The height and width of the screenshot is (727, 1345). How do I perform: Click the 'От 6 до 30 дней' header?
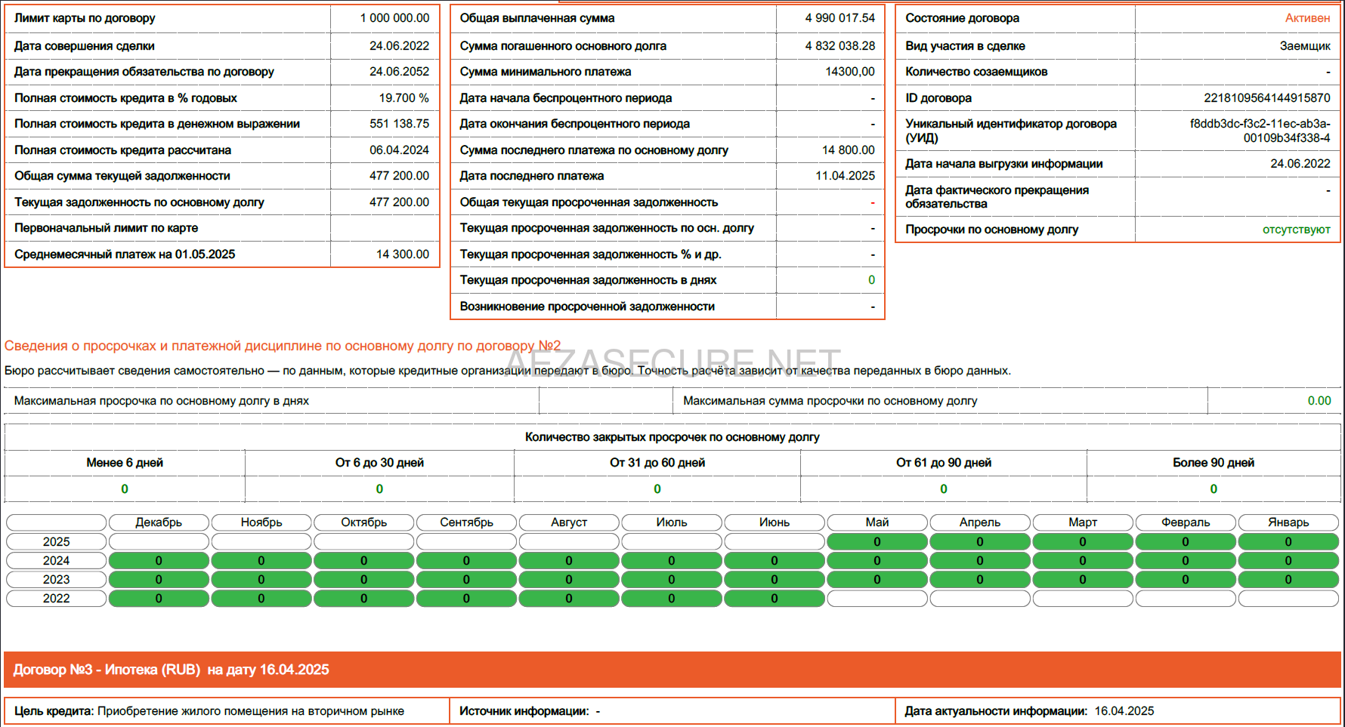(379, 463)
